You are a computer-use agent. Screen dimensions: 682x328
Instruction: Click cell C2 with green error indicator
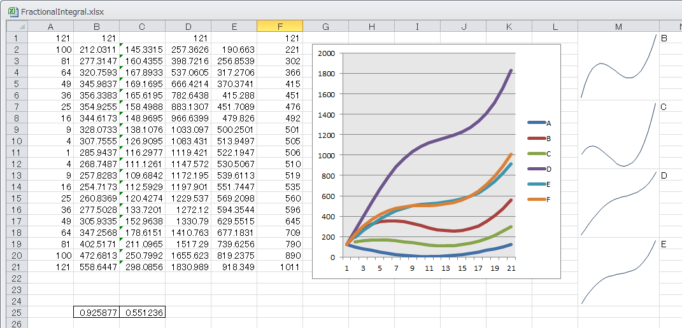142,49
